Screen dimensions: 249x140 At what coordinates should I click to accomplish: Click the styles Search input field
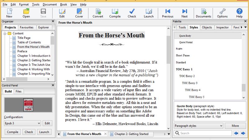[203, 133]
